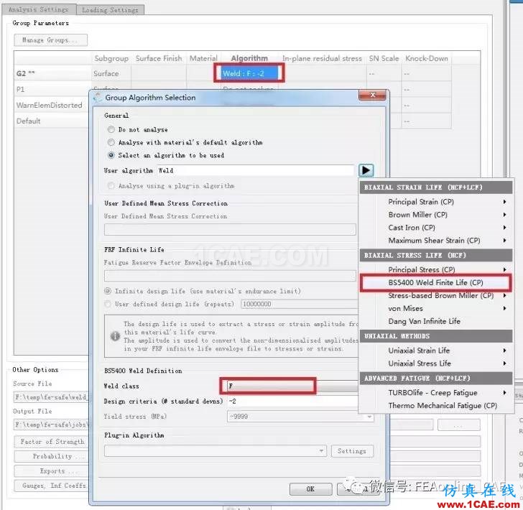The image size is (523, 510).
Task: Click the Fatigue Reserve Factor Envelope field
Action: 230,276
